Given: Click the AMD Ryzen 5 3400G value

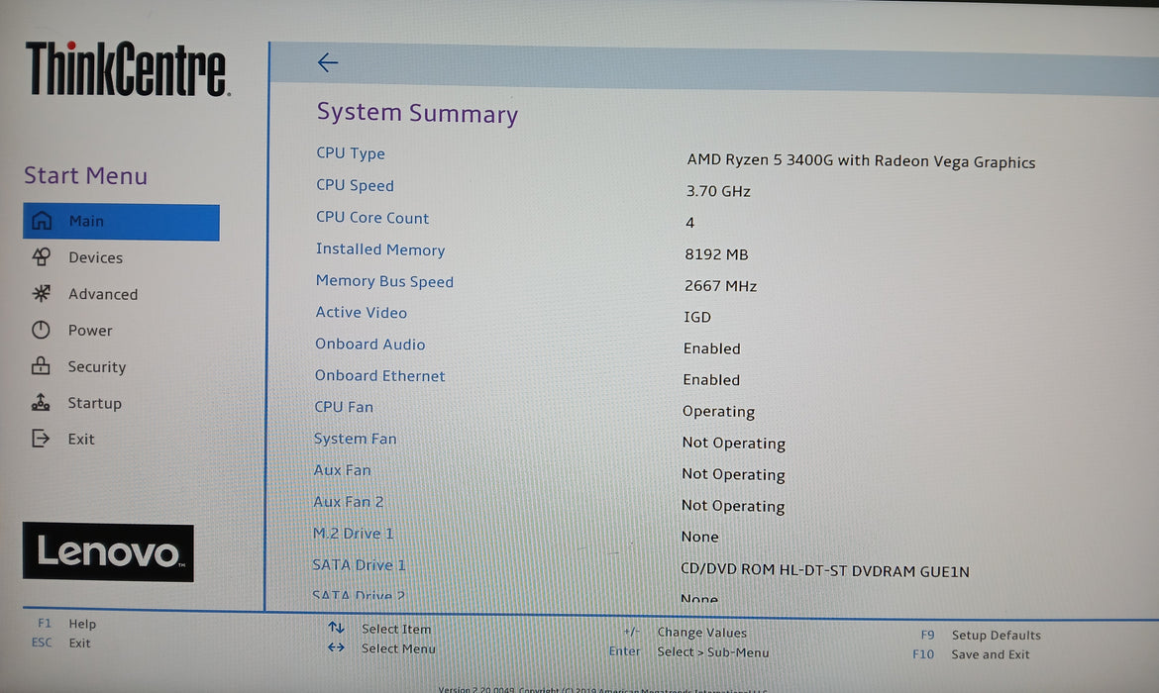Looking at the screenshot, I should click(861, 161).
